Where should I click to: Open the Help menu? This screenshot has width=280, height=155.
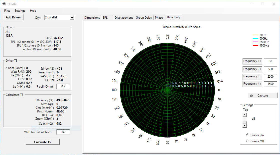(x=33, y=11)
